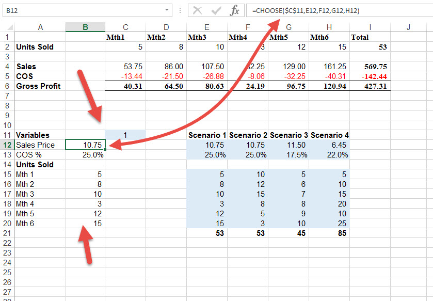This screenshot has height=301, width=433.
Task: Select the Total value 569.75
Action: (x=370, y=66)
